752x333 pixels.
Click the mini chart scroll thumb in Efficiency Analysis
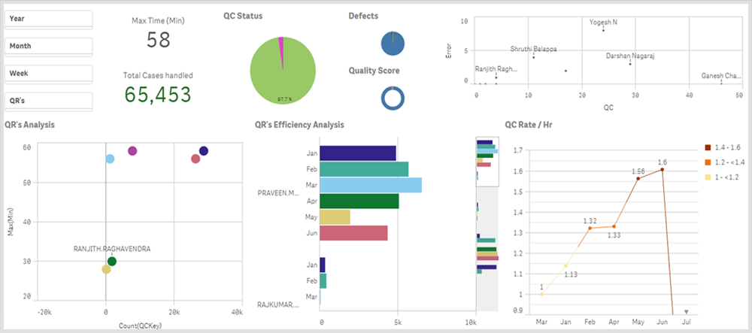[x=487, y=162]
